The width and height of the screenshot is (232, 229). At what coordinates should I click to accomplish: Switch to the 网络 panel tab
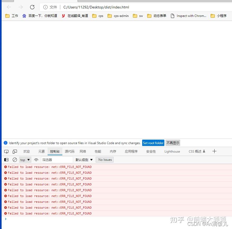tap(83, 151)
